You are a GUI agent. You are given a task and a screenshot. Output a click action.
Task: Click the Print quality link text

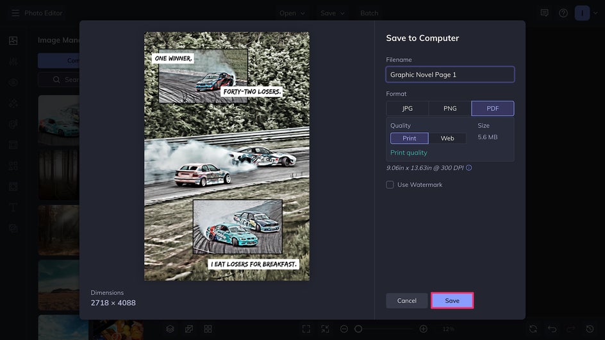point(409,153)
